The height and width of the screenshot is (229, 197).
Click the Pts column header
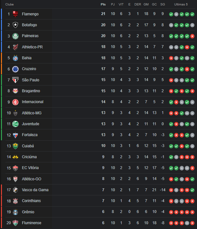pos(103,4)
